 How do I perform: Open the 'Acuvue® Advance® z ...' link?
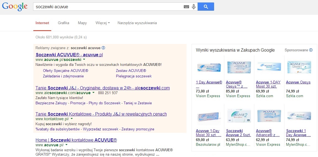[268, 133]
